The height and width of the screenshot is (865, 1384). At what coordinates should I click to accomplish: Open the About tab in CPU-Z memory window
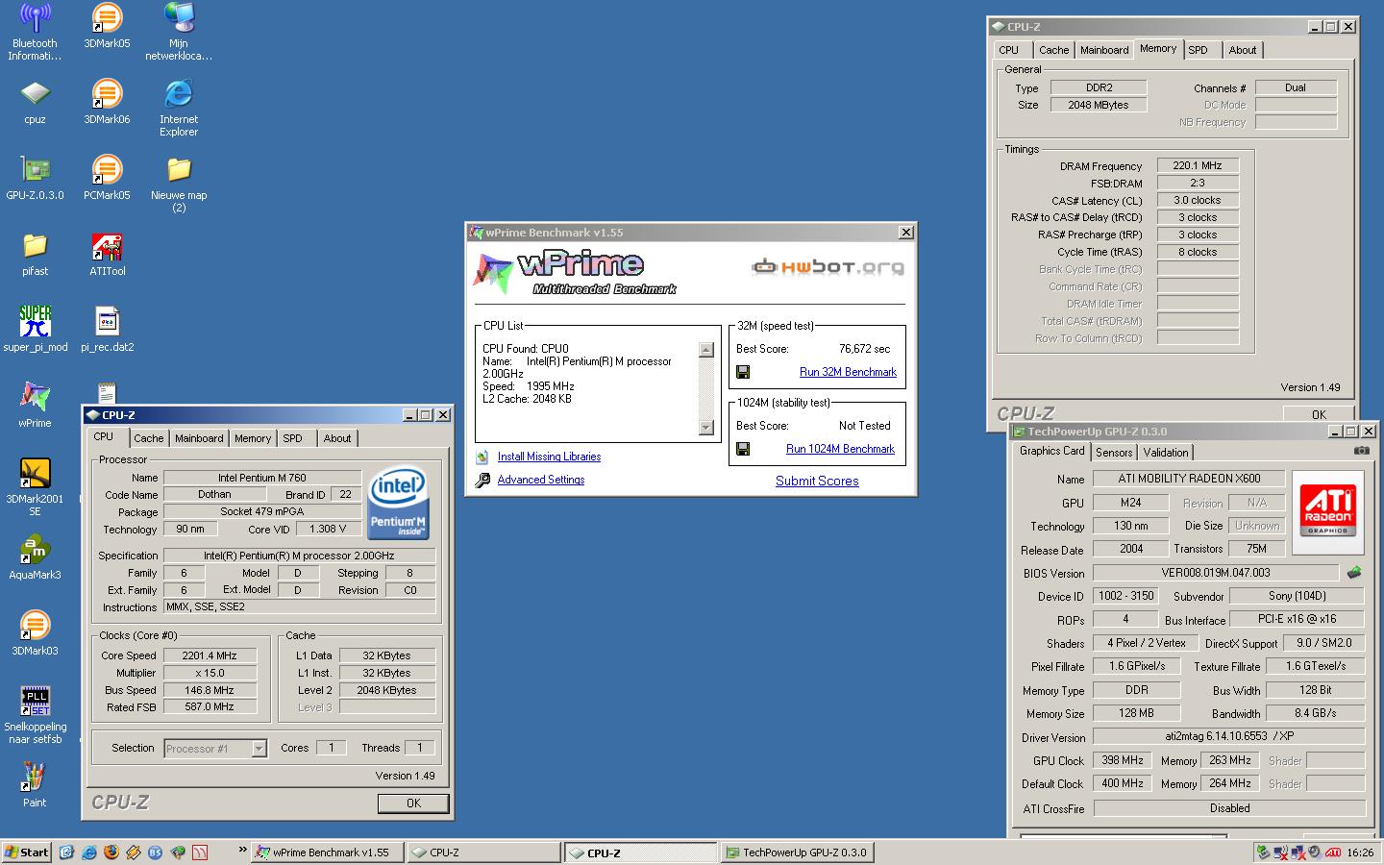[x=1242, y=50]
